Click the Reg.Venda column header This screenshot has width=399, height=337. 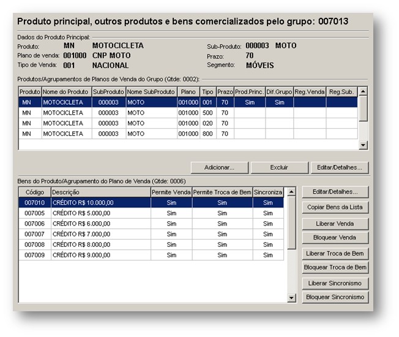click(x=310, y=92)
